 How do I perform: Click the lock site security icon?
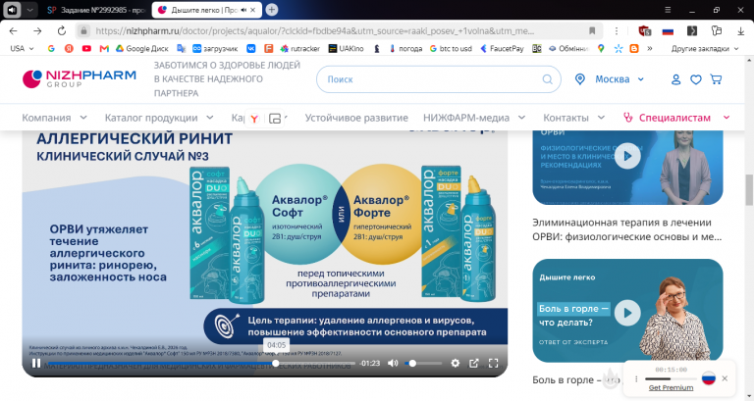[x=83, y=30]
